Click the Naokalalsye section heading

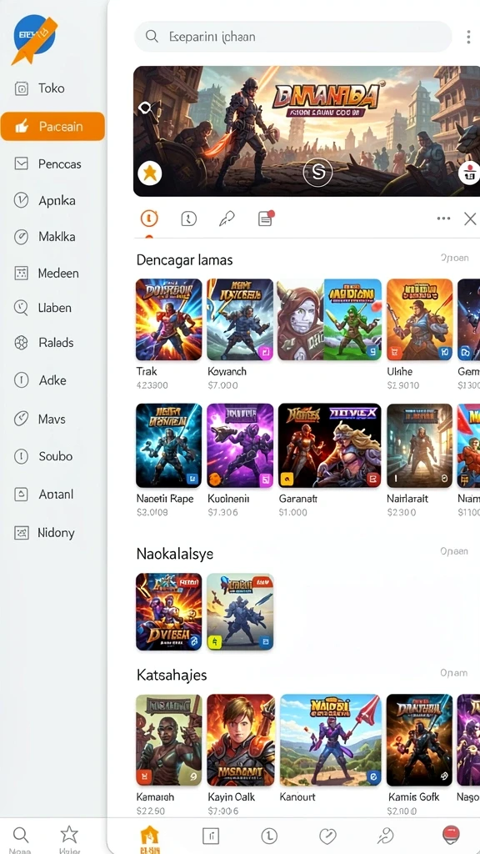click(175, 554)
